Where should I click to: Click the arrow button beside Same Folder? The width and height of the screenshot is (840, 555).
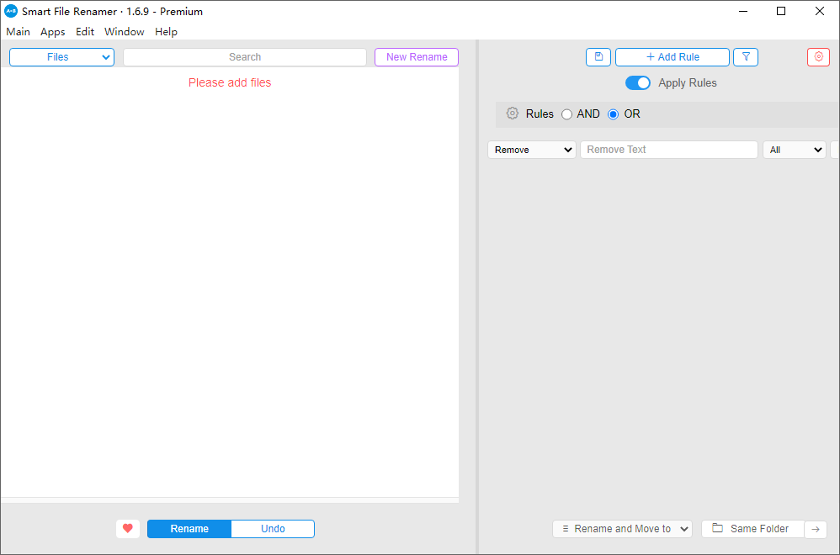pyautogui.click(x=816, y=529)
